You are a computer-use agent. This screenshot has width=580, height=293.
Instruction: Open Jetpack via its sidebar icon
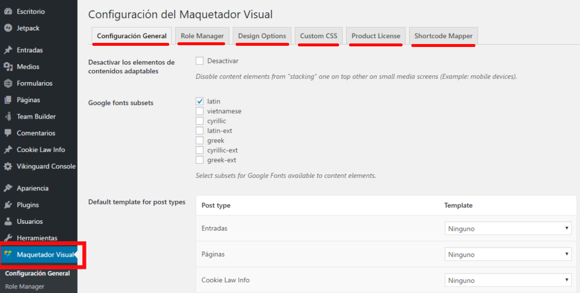(x=8, y=28)
